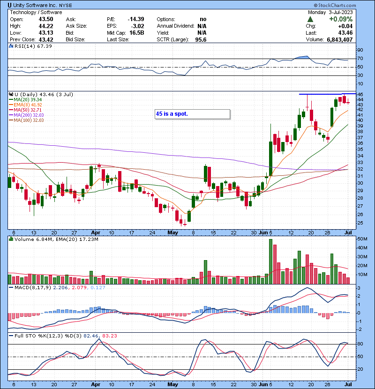Click the 'Volume 6.84M, EMA(20) 17.23M' label
375x389 pixels.
(x=56, y=239)
